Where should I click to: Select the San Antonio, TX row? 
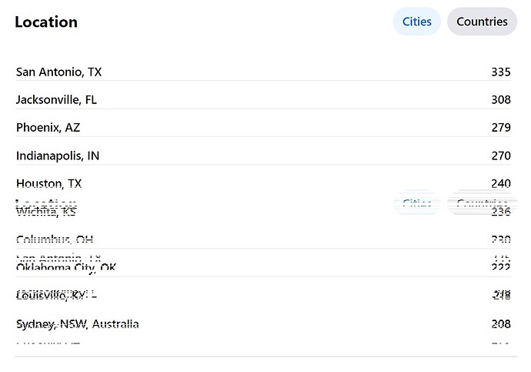pos(263,72)
